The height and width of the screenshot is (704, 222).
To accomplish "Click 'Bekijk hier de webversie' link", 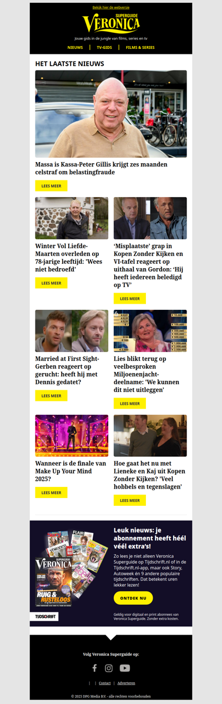I will pos(111,8).
